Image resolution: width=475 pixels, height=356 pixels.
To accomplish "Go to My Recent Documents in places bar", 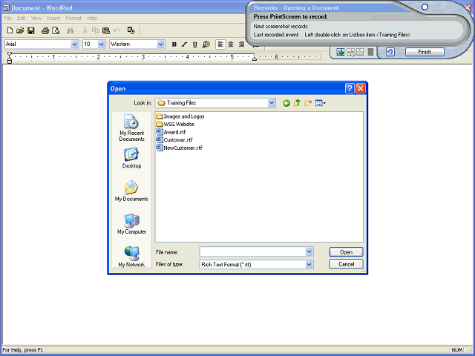I will tap(132, 128).
